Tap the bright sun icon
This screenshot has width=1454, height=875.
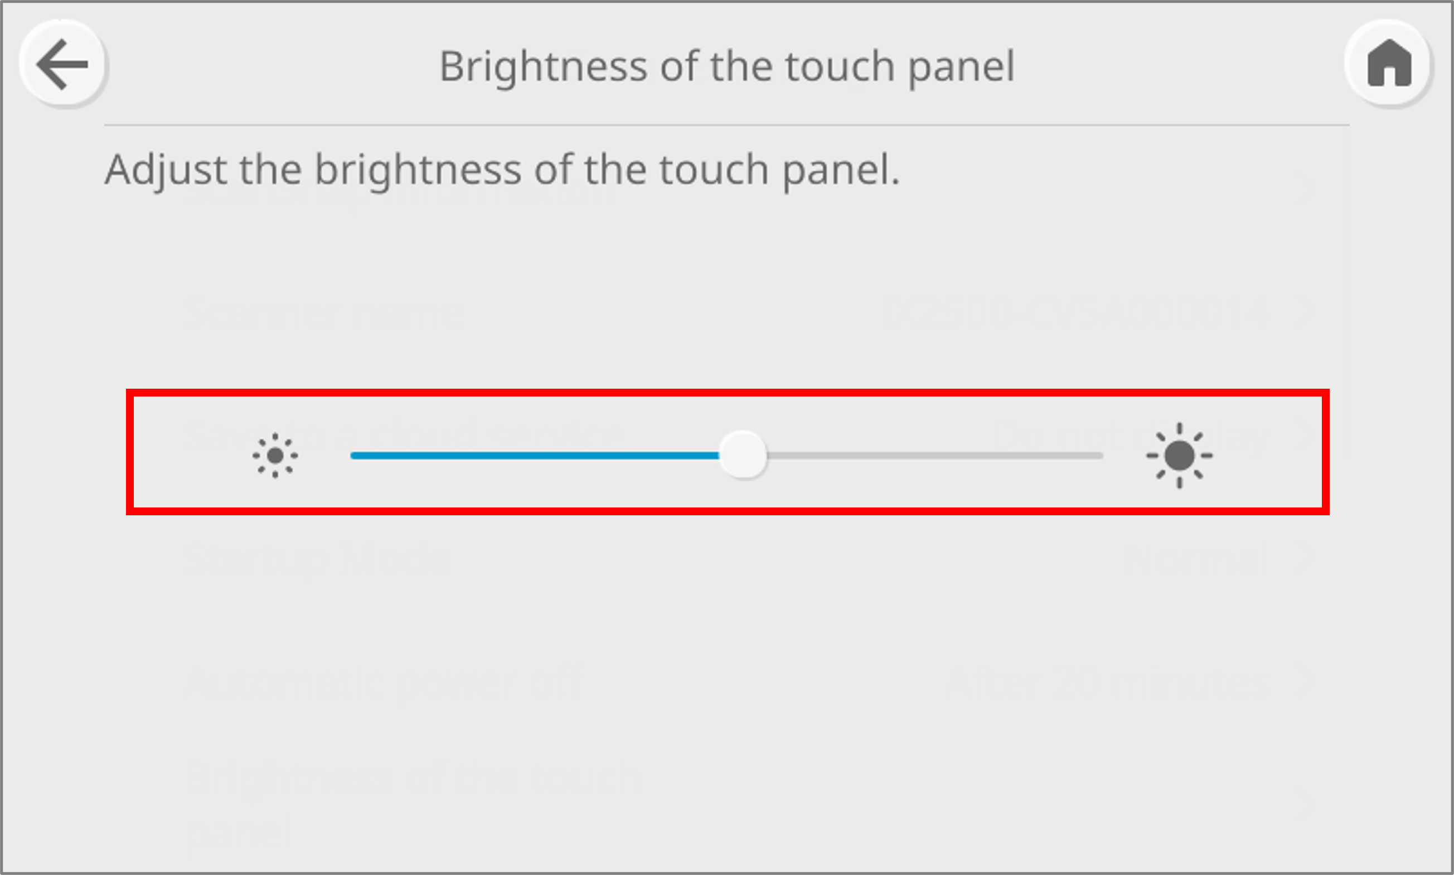click(x=1179, y=456)
